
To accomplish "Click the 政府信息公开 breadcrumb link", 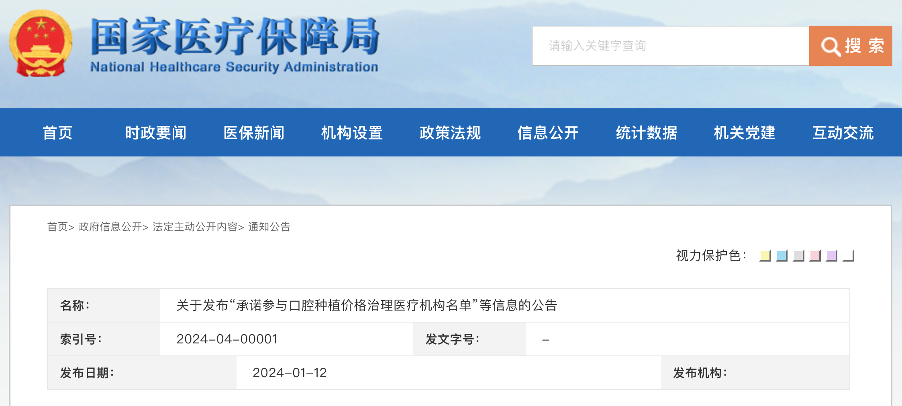I will coord(110,227).
